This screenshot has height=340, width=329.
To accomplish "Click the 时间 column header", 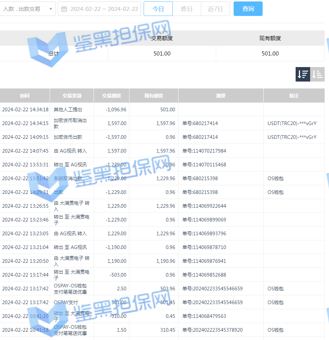I will (25, 96).
